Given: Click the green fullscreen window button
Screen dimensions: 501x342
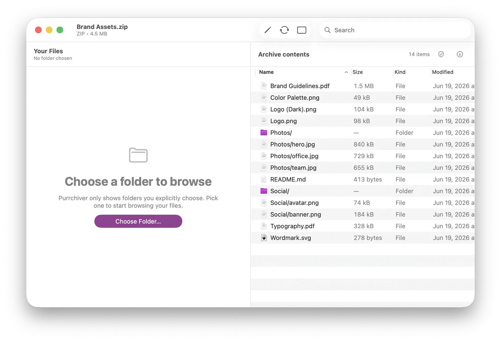Looking at the screenshot, I should pyautogui.click(x=60, y=30).
